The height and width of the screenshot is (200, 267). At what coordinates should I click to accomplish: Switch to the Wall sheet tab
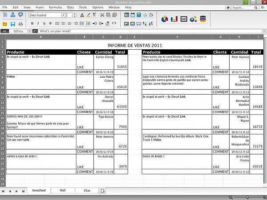pyautogui.click(x=63, y=191)
